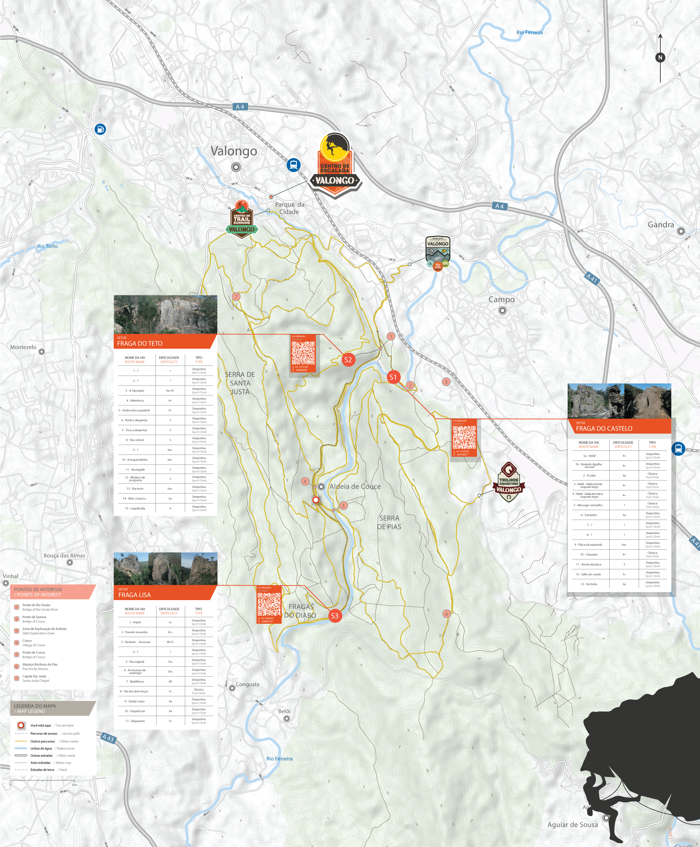
Task: Click point of interest 4 near Aldeia de Couce
Action: (x=305, y=481)
